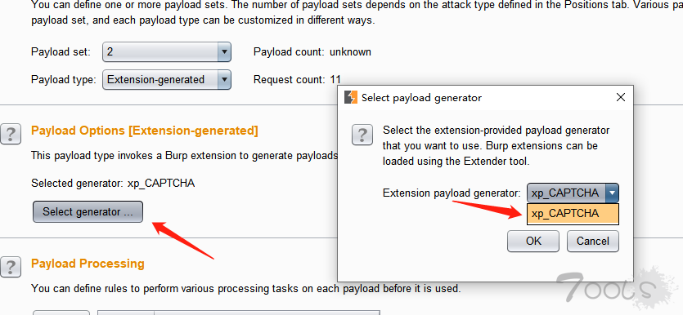The image size is (683, 315).
Task: Open help for Payload Processing section
Action: click(11, 266)
